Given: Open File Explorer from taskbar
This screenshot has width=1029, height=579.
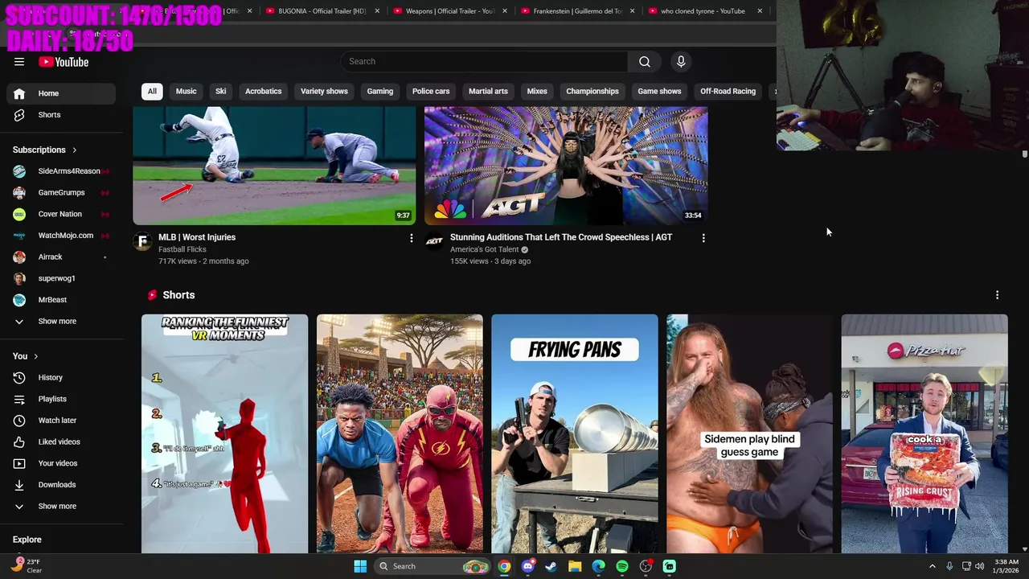Looking at the screenshot, I should coord(575,566).
